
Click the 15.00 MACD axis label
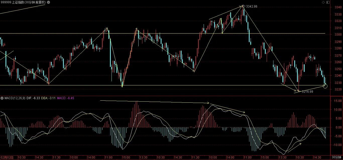point(338,101)
